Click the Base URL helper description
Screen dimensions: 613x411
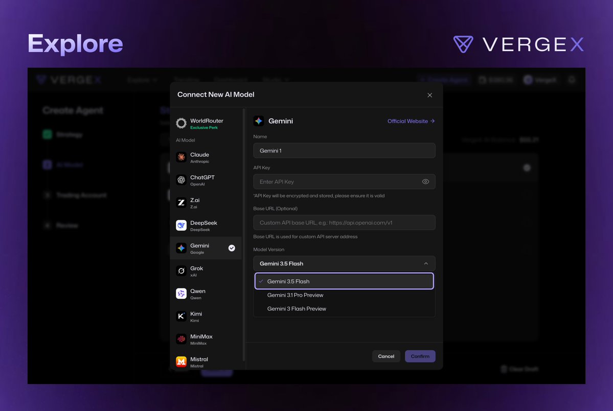tap(305, 236)
